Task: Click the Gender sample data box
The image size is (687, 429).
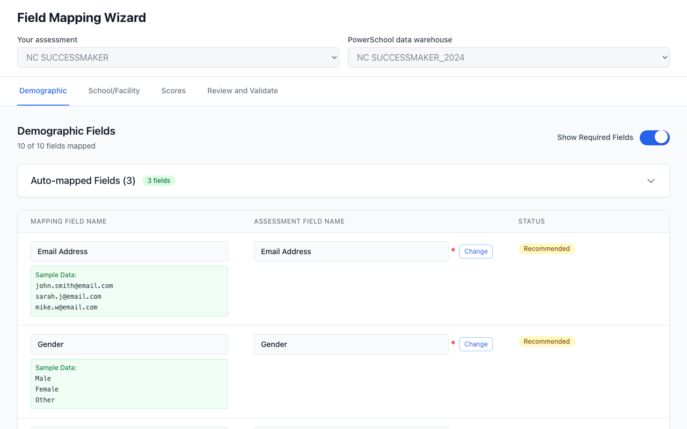Action: coord(129,384)
